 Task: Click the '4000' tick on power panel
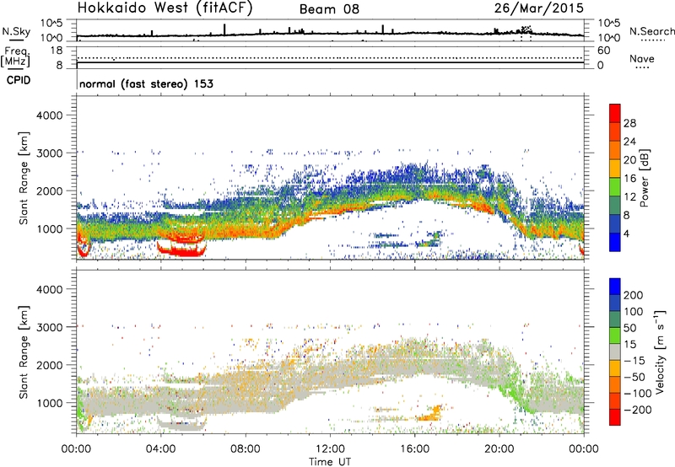(x=49, y=115)
